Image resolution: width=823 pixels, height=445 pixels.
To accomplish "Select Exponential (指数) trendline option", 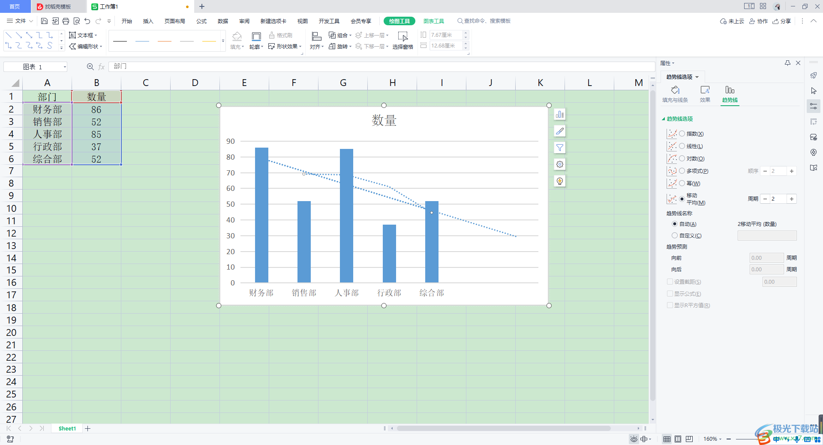I will click(x=682, y=134).
